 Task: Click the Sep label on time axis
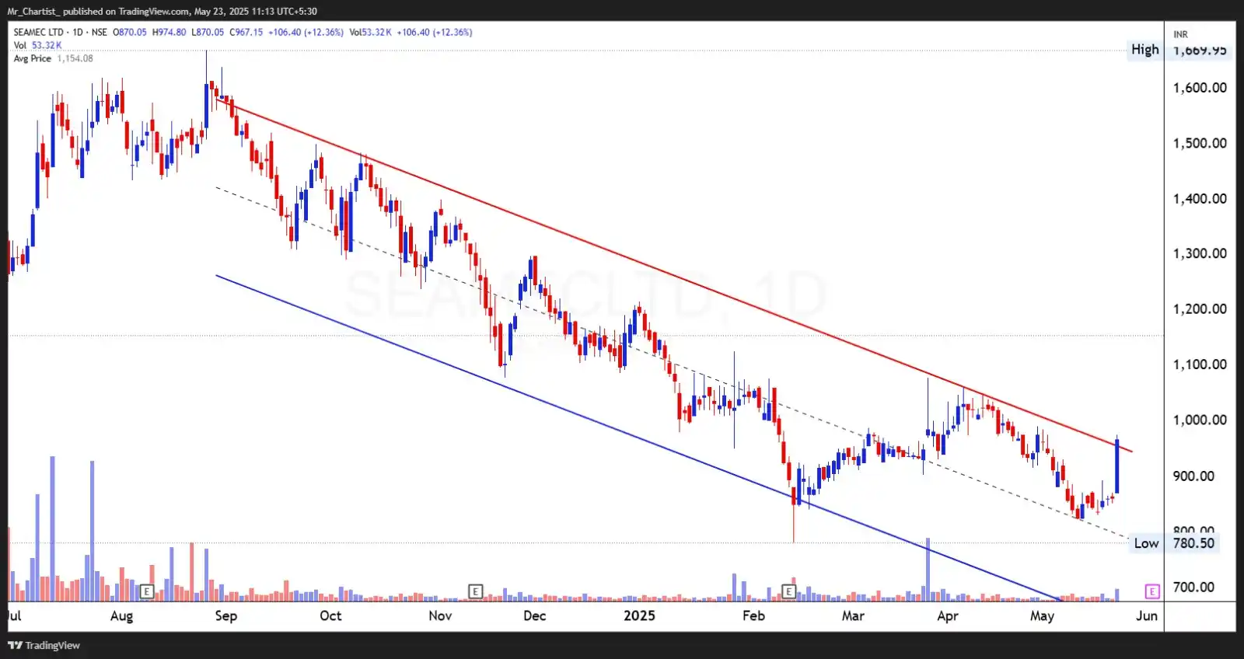click(x=225, y=616)
